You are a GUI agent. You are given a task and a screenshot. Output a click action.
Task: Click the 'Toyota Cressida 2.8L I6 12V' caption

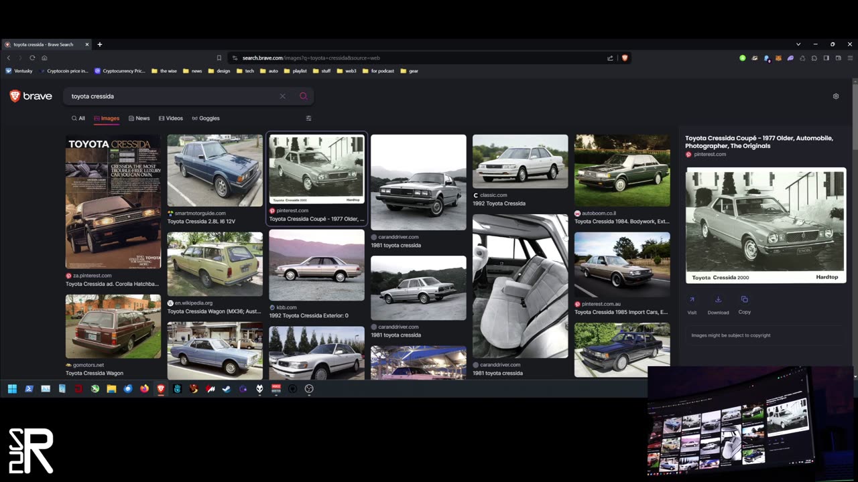[x=201, y=222]
